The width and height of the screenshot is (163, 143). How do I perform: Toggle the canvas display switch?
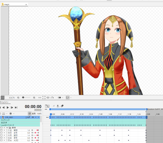point(59,97)
